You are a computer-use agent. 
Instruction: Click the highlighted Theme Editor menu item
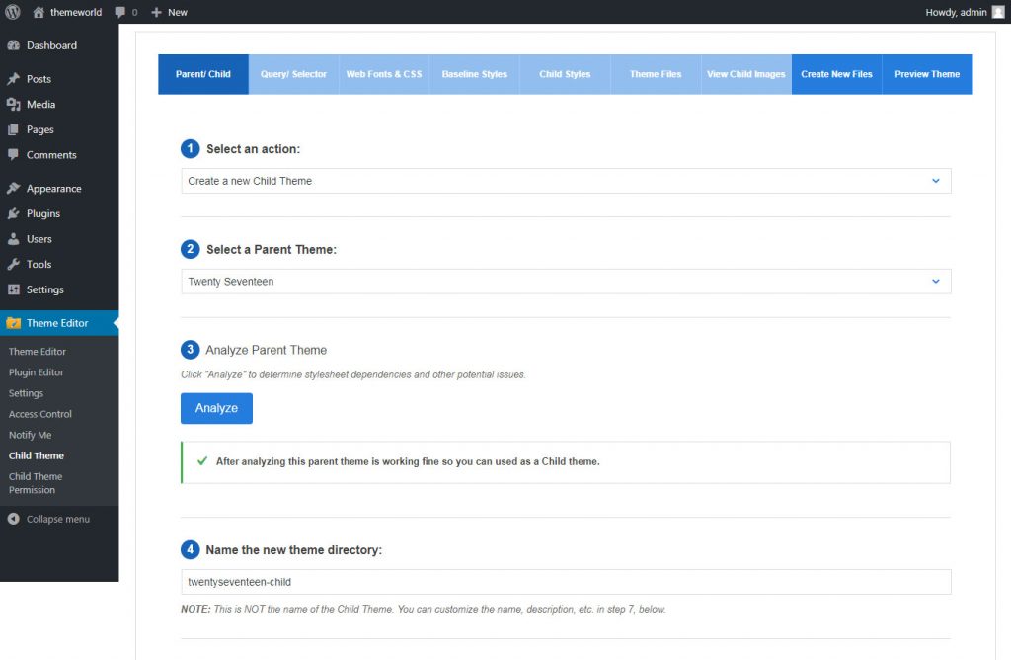59,322
